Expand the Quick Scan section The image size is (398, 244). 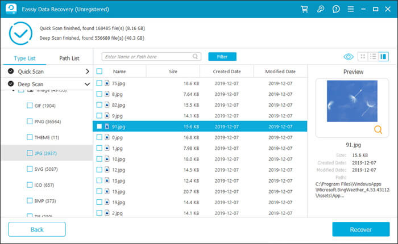[87, 71]
